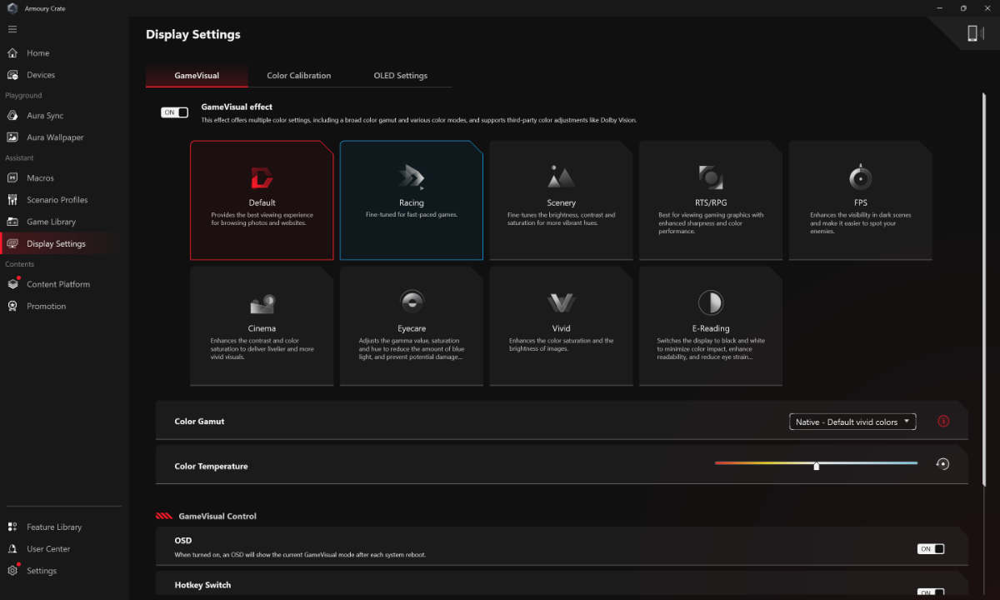Toggle the GameVisual effect switch
This screenshot has width=1000, height=600.
pos(175,112)
